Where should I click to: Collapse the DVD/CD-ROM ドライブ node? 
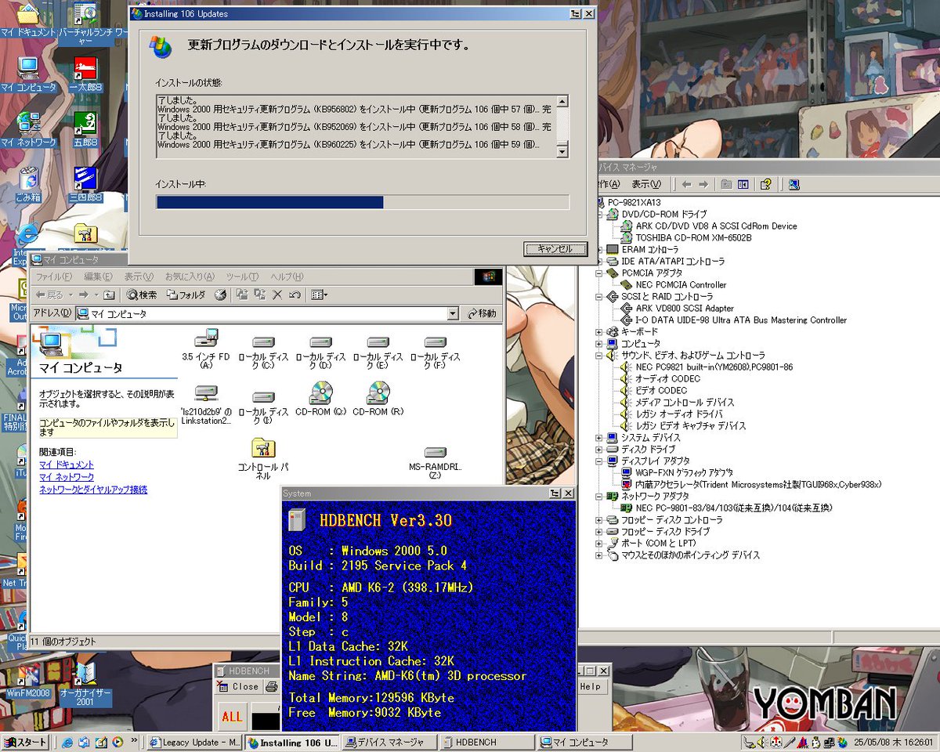[600, 214]
